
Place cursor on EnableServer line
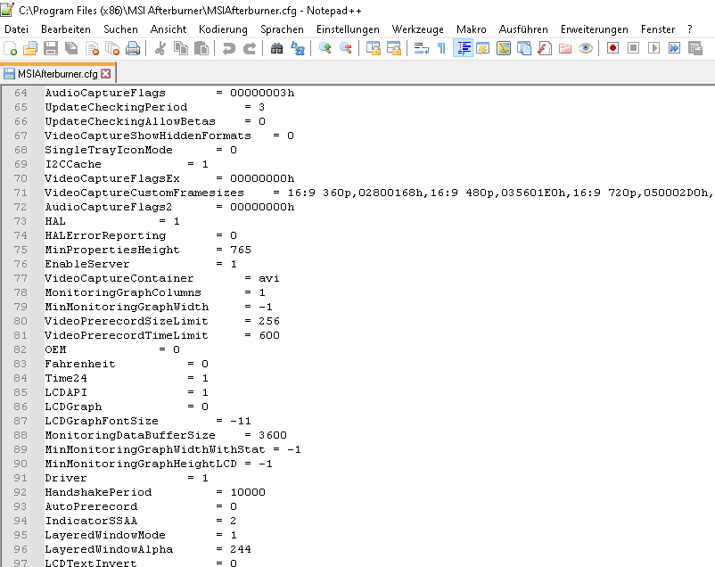point(141,264)
